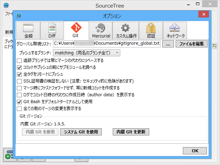Toggle 全タグをリモートにプッシュ checkbox
Screen dimensions: 220x165
click(x=19, y=74)
